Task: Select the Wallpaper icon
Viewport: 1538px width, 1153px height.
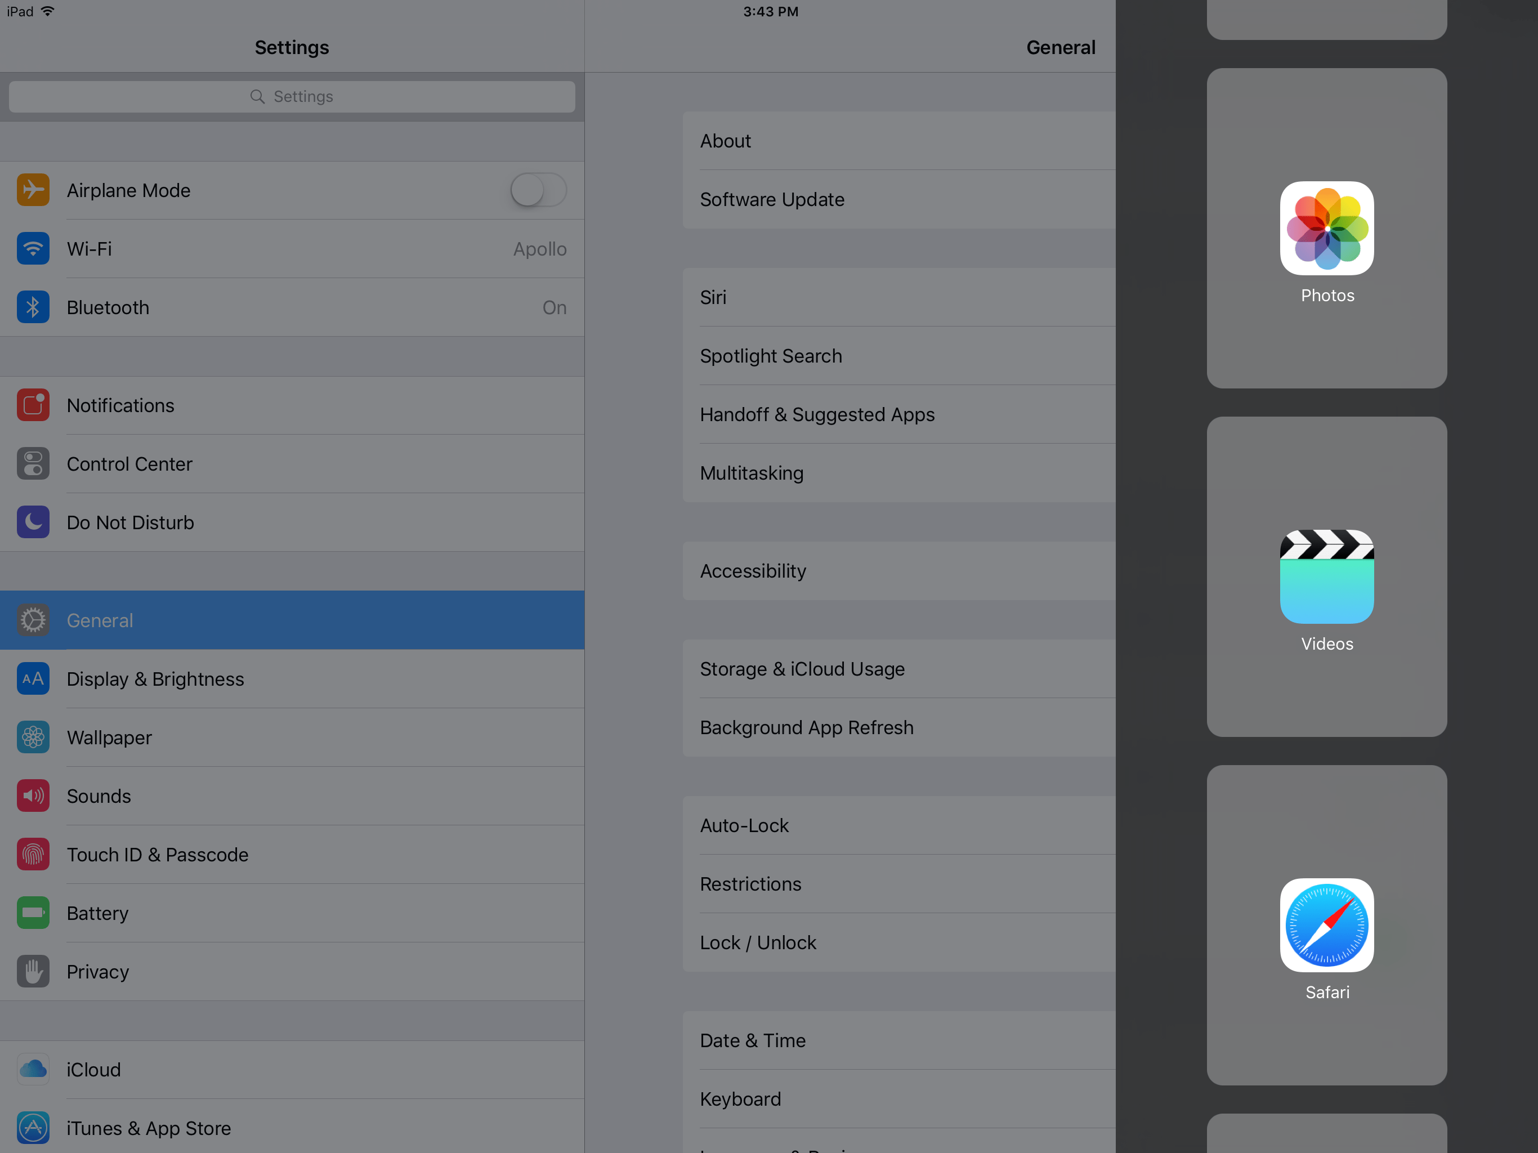Action: (x=33, y=737)
